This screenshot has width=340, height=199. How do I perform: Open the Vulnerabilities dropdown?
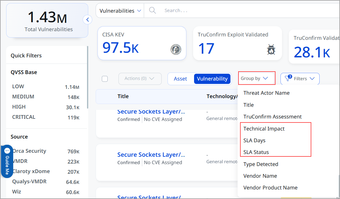pos(120,10)
